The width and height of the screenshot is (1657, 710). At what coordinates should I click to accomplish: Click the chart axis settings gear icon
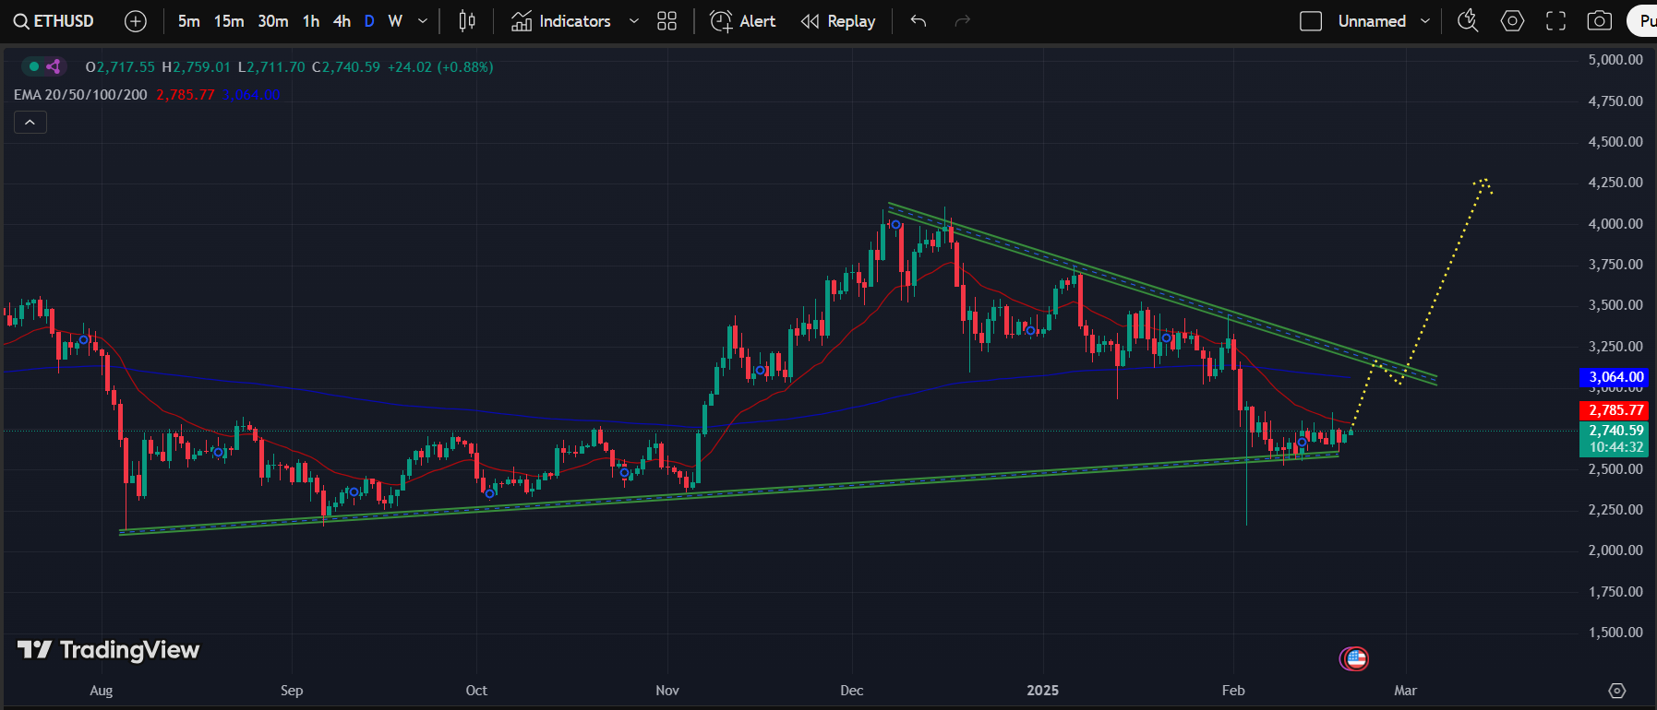coord(1616,691)
